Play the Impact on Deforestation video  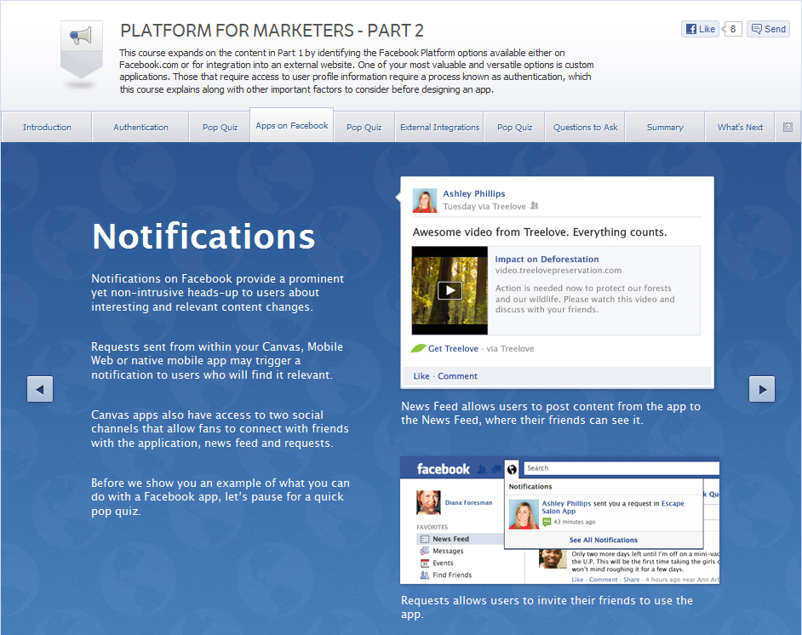point(450,290)
